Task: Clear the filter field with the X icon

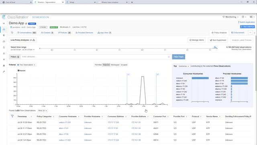Action: [169, 57]
